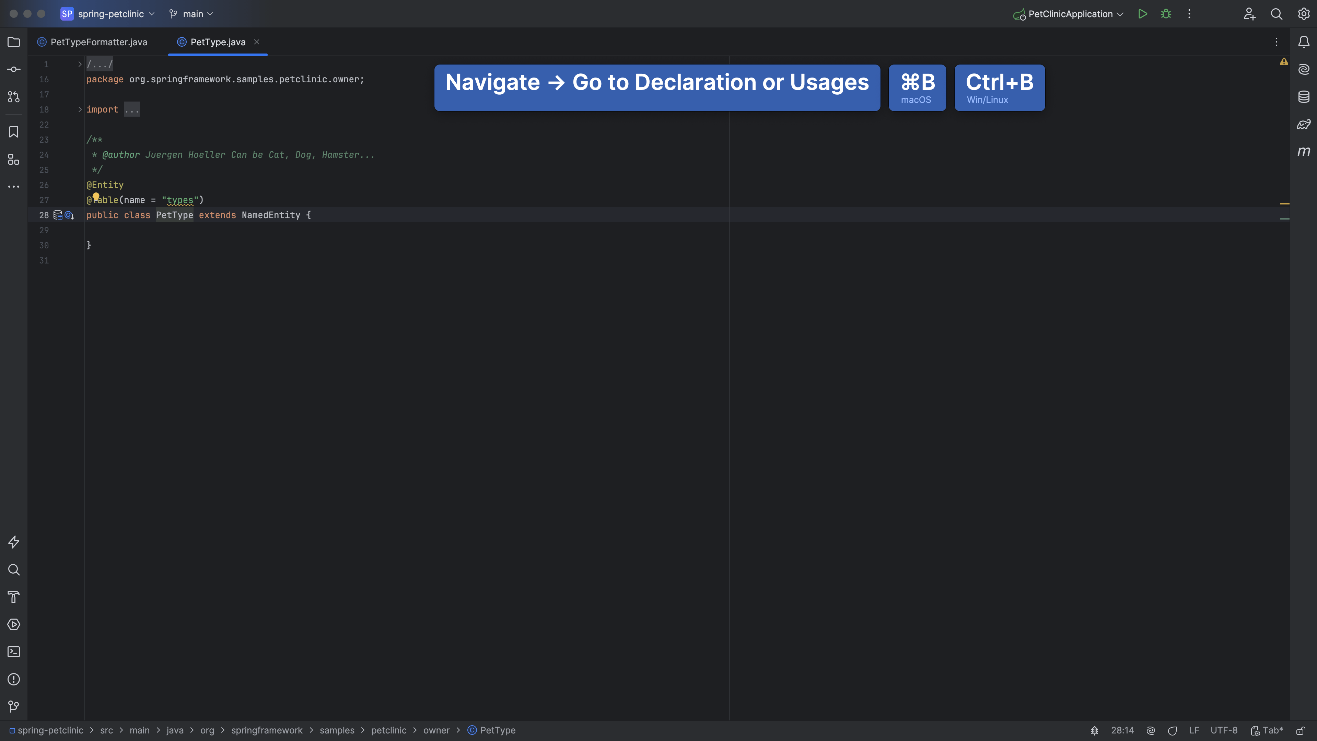The width and height of the screenshot is (1317, 741).
Task: Expand the folded import section
Action: tap(80, 109)
